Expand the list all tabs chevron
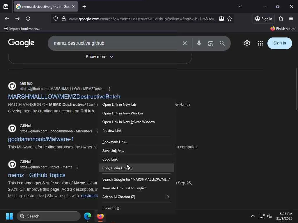This screenshot has height=223, width=298. tap(240, 6)
